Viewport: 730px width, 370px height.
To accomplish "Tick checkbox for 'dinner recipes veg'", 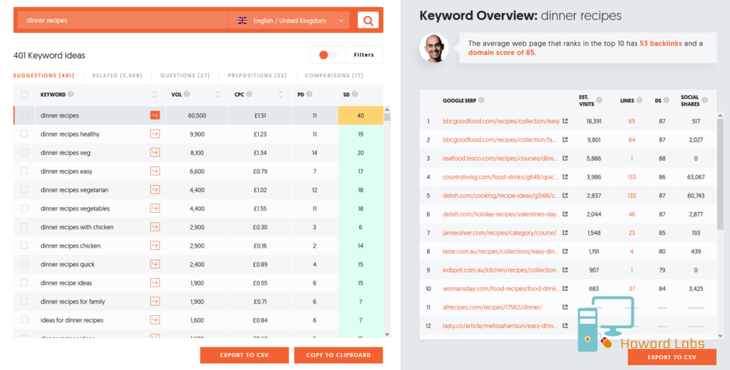I will (24, 152).
